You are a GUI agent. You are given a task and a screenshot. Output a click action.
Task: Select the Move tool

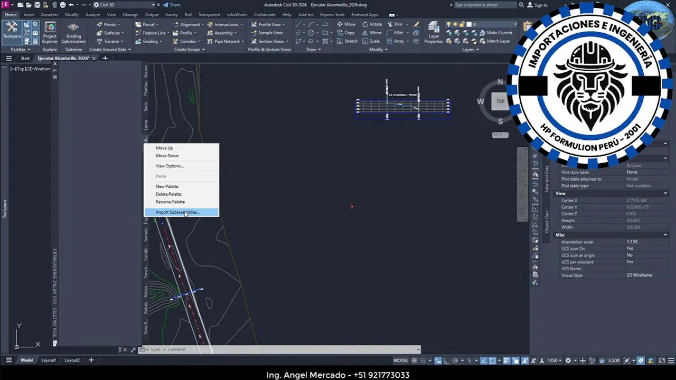346,24
